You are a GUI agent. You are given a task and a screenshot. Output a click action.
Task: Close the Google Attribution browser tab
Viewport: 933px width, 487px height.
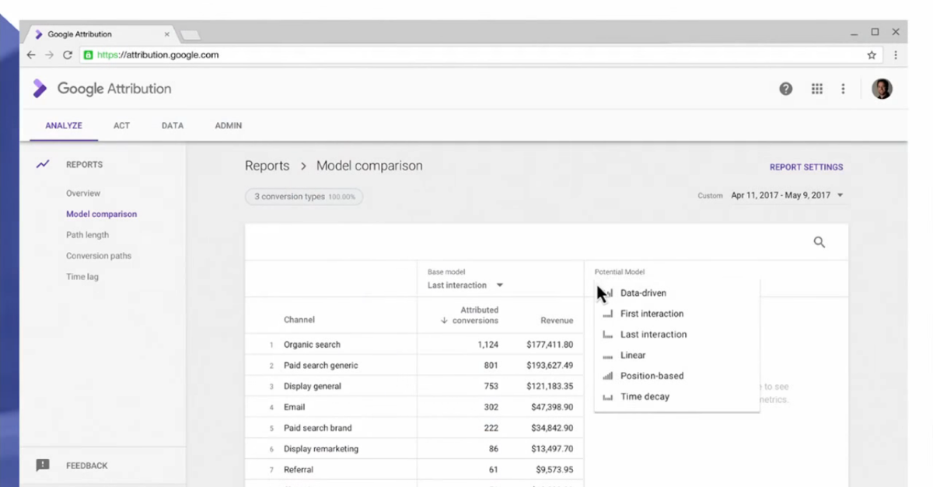(166, 34)
